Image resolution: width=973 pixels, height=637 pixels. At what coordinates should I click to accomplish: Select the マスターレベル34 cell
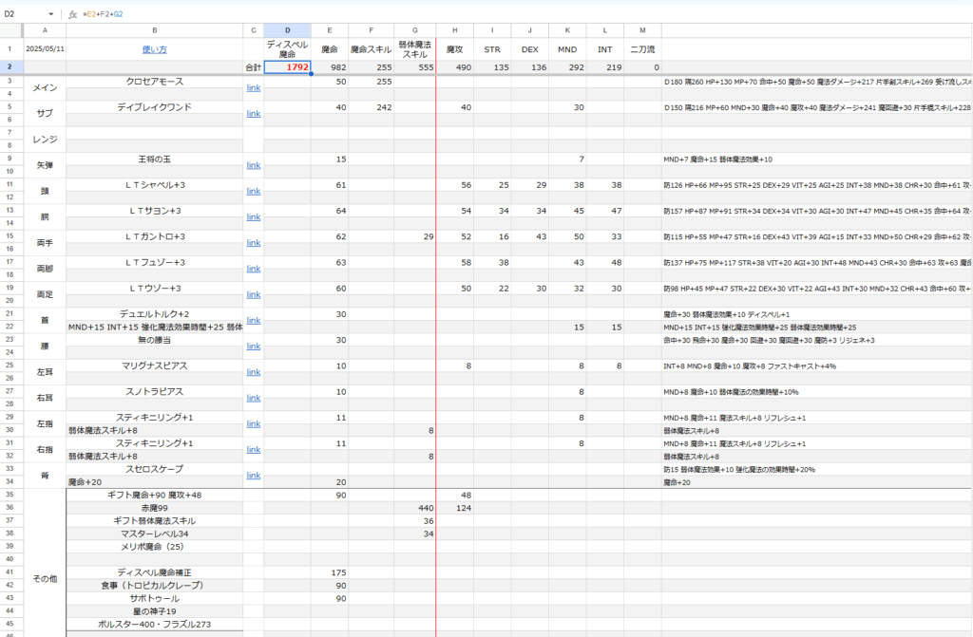click(x=155, y=534)
